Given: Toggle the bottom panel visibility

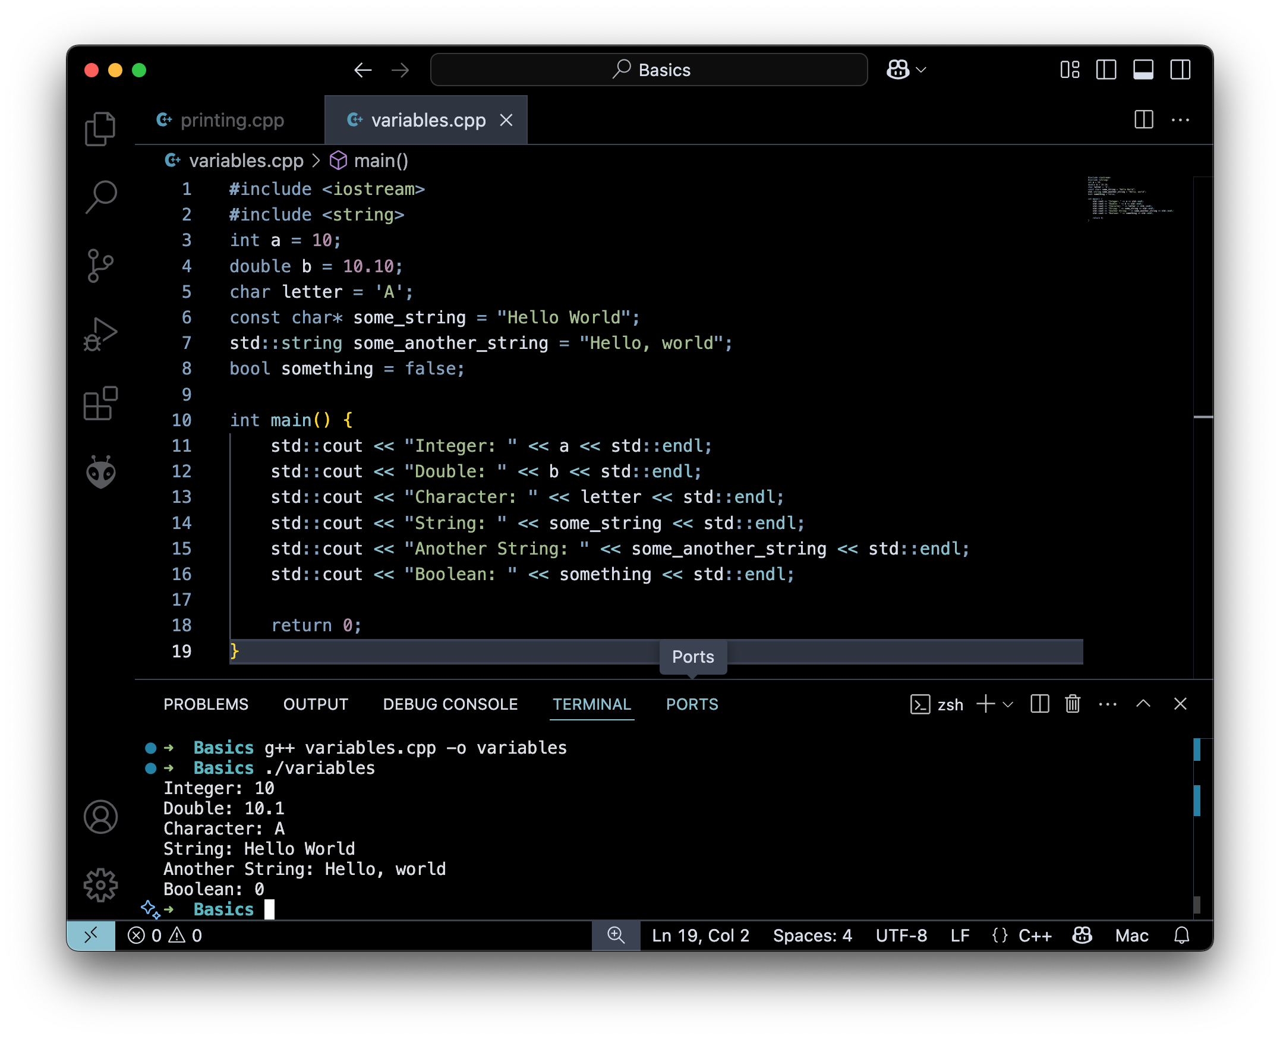Looking at the screenshot, I should [1143, 70].
